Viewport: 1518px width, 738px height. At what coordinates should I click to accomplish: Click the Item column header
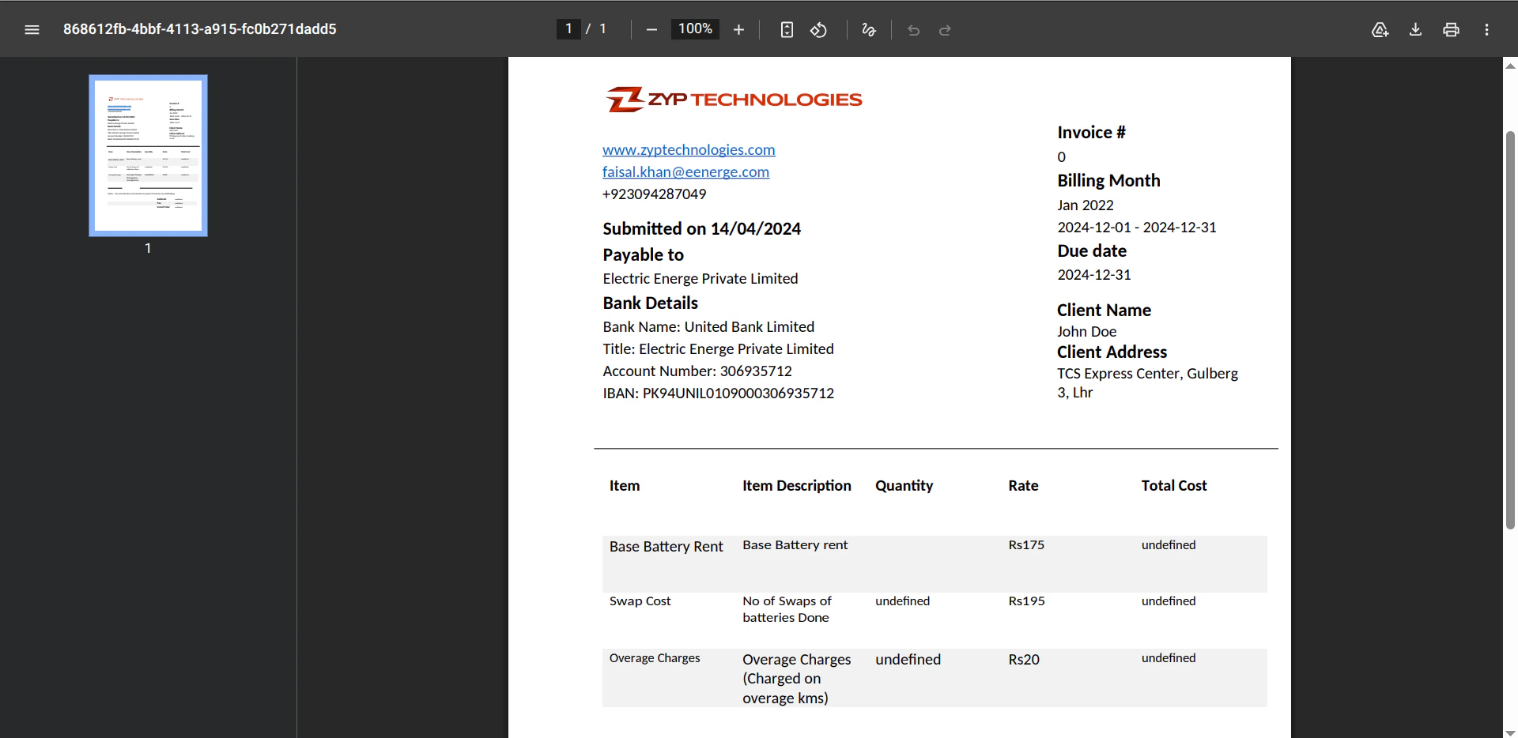coord(624,485)
